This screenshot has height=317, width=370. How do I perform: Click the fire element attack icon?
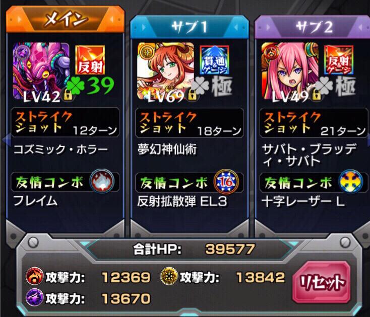[x=34, y=276]
